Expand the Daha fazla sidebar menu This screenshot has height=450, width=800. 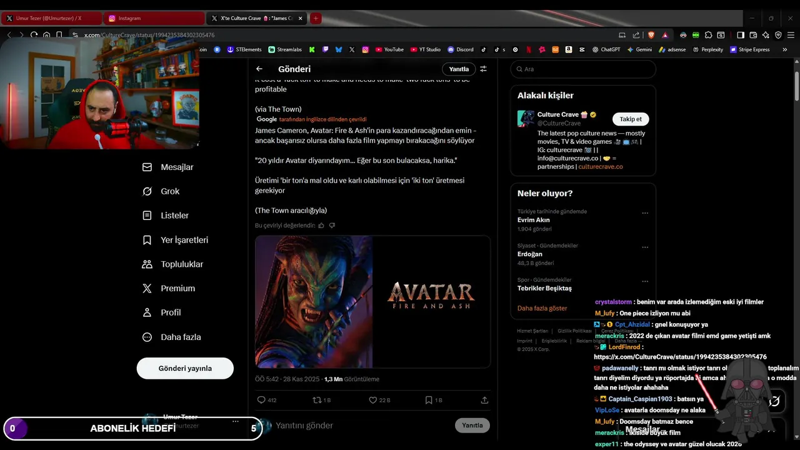coord(172,337)
